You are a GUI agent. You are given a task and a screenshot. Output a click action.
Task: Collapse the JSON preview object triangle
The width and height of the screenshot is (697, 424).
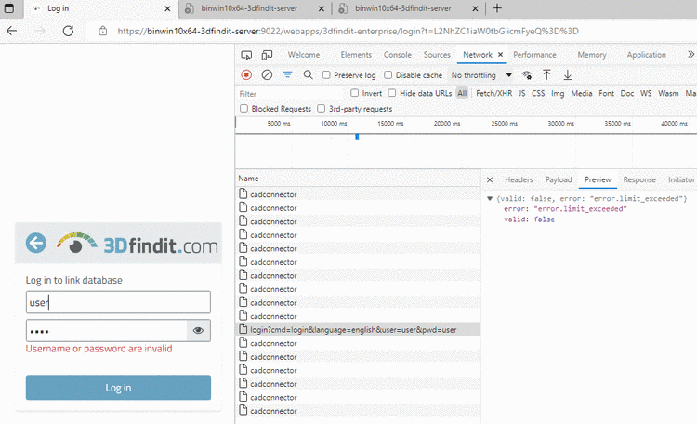[490, 198]
